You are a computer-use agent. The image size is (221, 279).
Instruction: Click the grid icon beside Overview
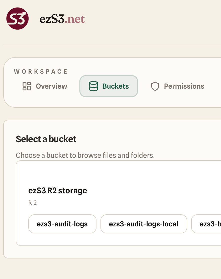pos(26,86)
